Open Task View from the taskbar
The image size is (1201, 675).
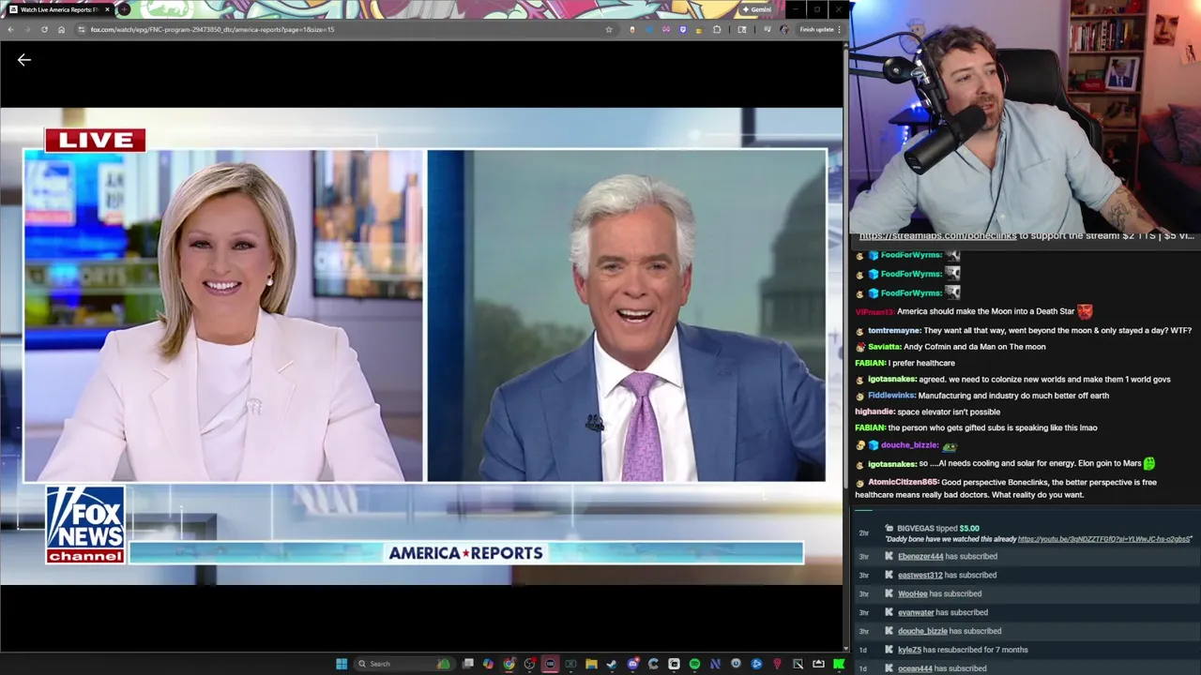click(x=467, y=664)
